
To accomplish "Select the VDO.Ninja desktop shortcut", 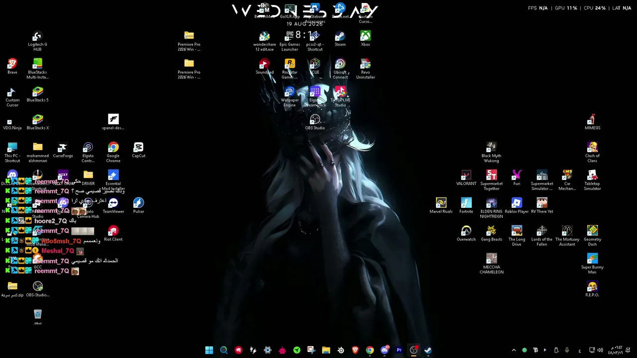I will [12, 122].
